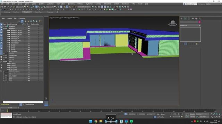Click the lock icon in explorer toolbar
This screenshot has height=124, width=222.
coord(25,21)
